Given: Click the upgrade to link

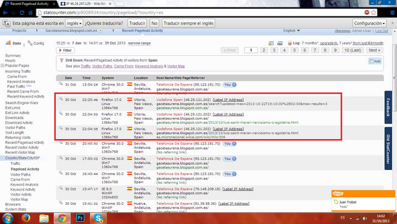Looking at the screenshot, I should tap(329, 43).
